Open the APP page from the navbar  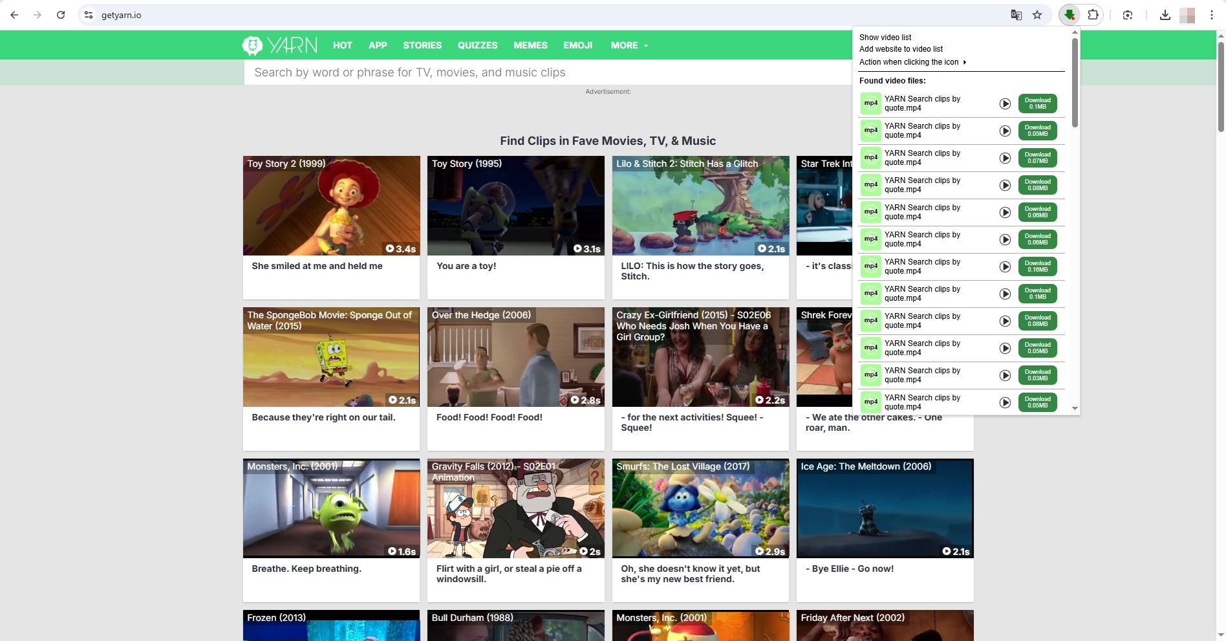pyautogui.click(x=378, y=45)
